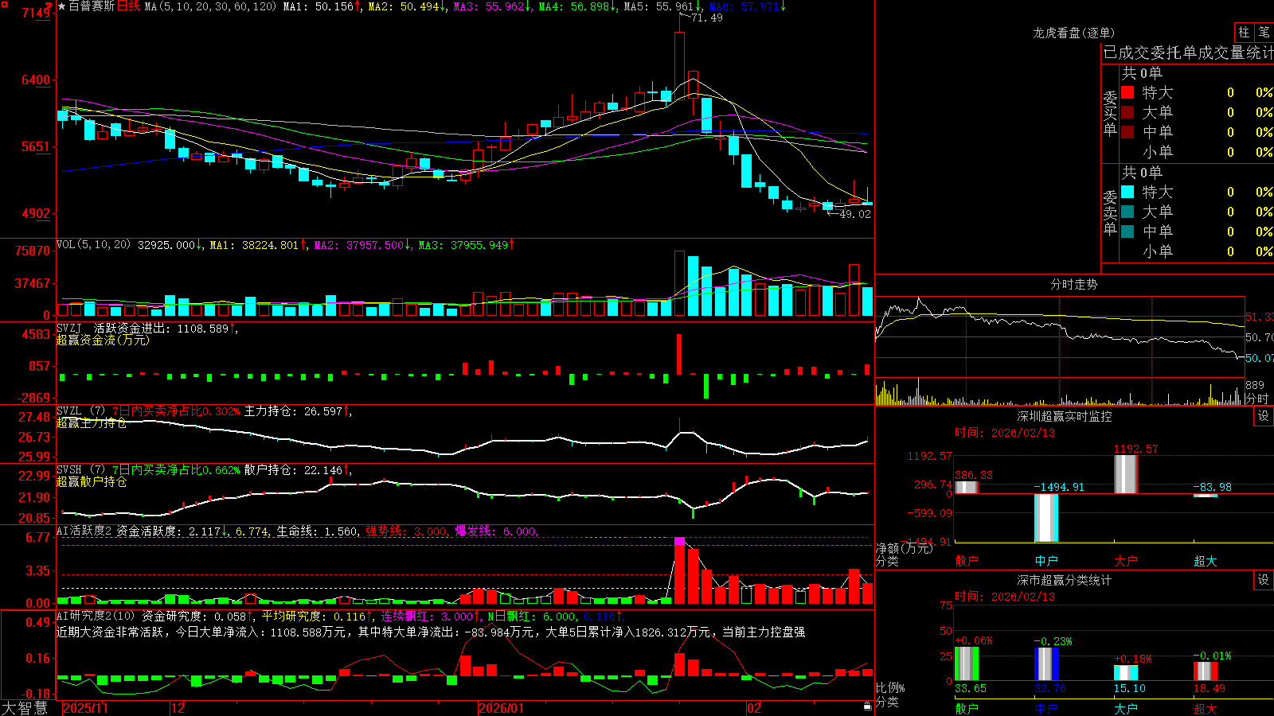Viewport: 1274px width, 716px height.
Task: Click the 71.49 high price annotation
Action: click(706, 18)
